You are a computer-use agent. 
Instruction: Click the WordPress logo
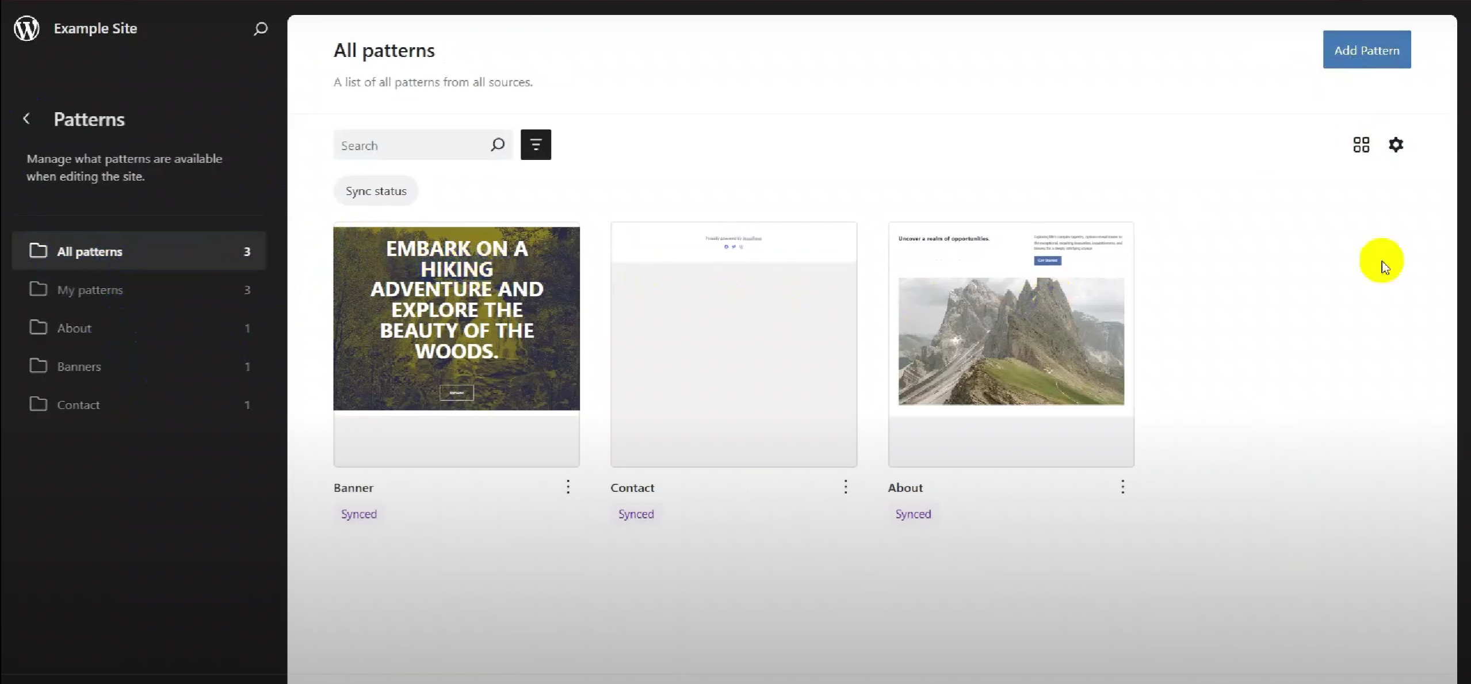[26, 28]
